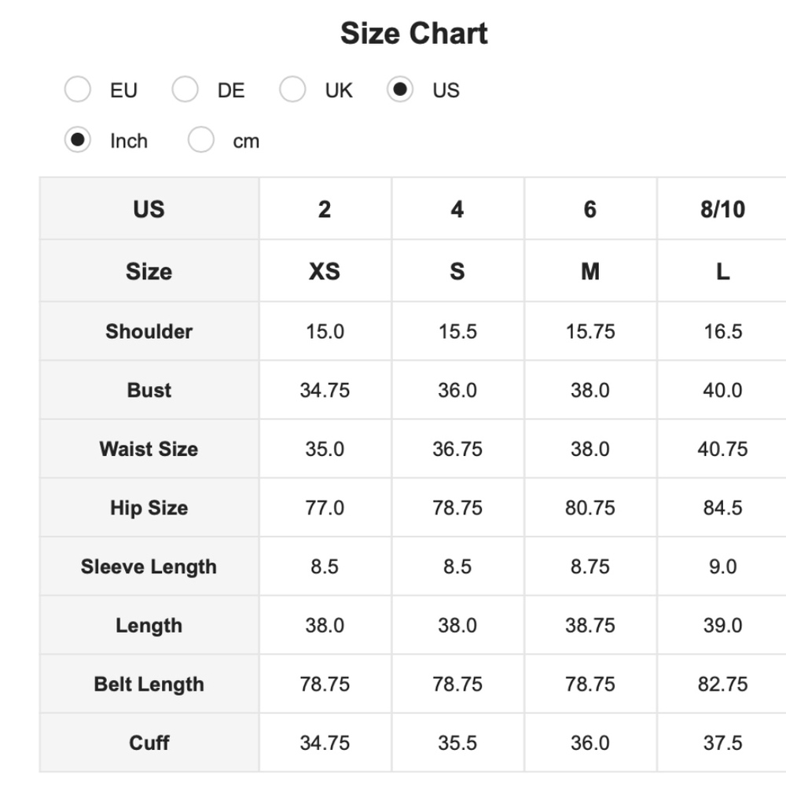Click the Hip Size row label
The width and height of the screenshot is (786, 786).
[149, 508]
